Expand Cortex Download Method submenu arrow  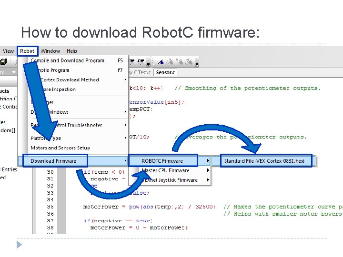(x=125, y=79)
